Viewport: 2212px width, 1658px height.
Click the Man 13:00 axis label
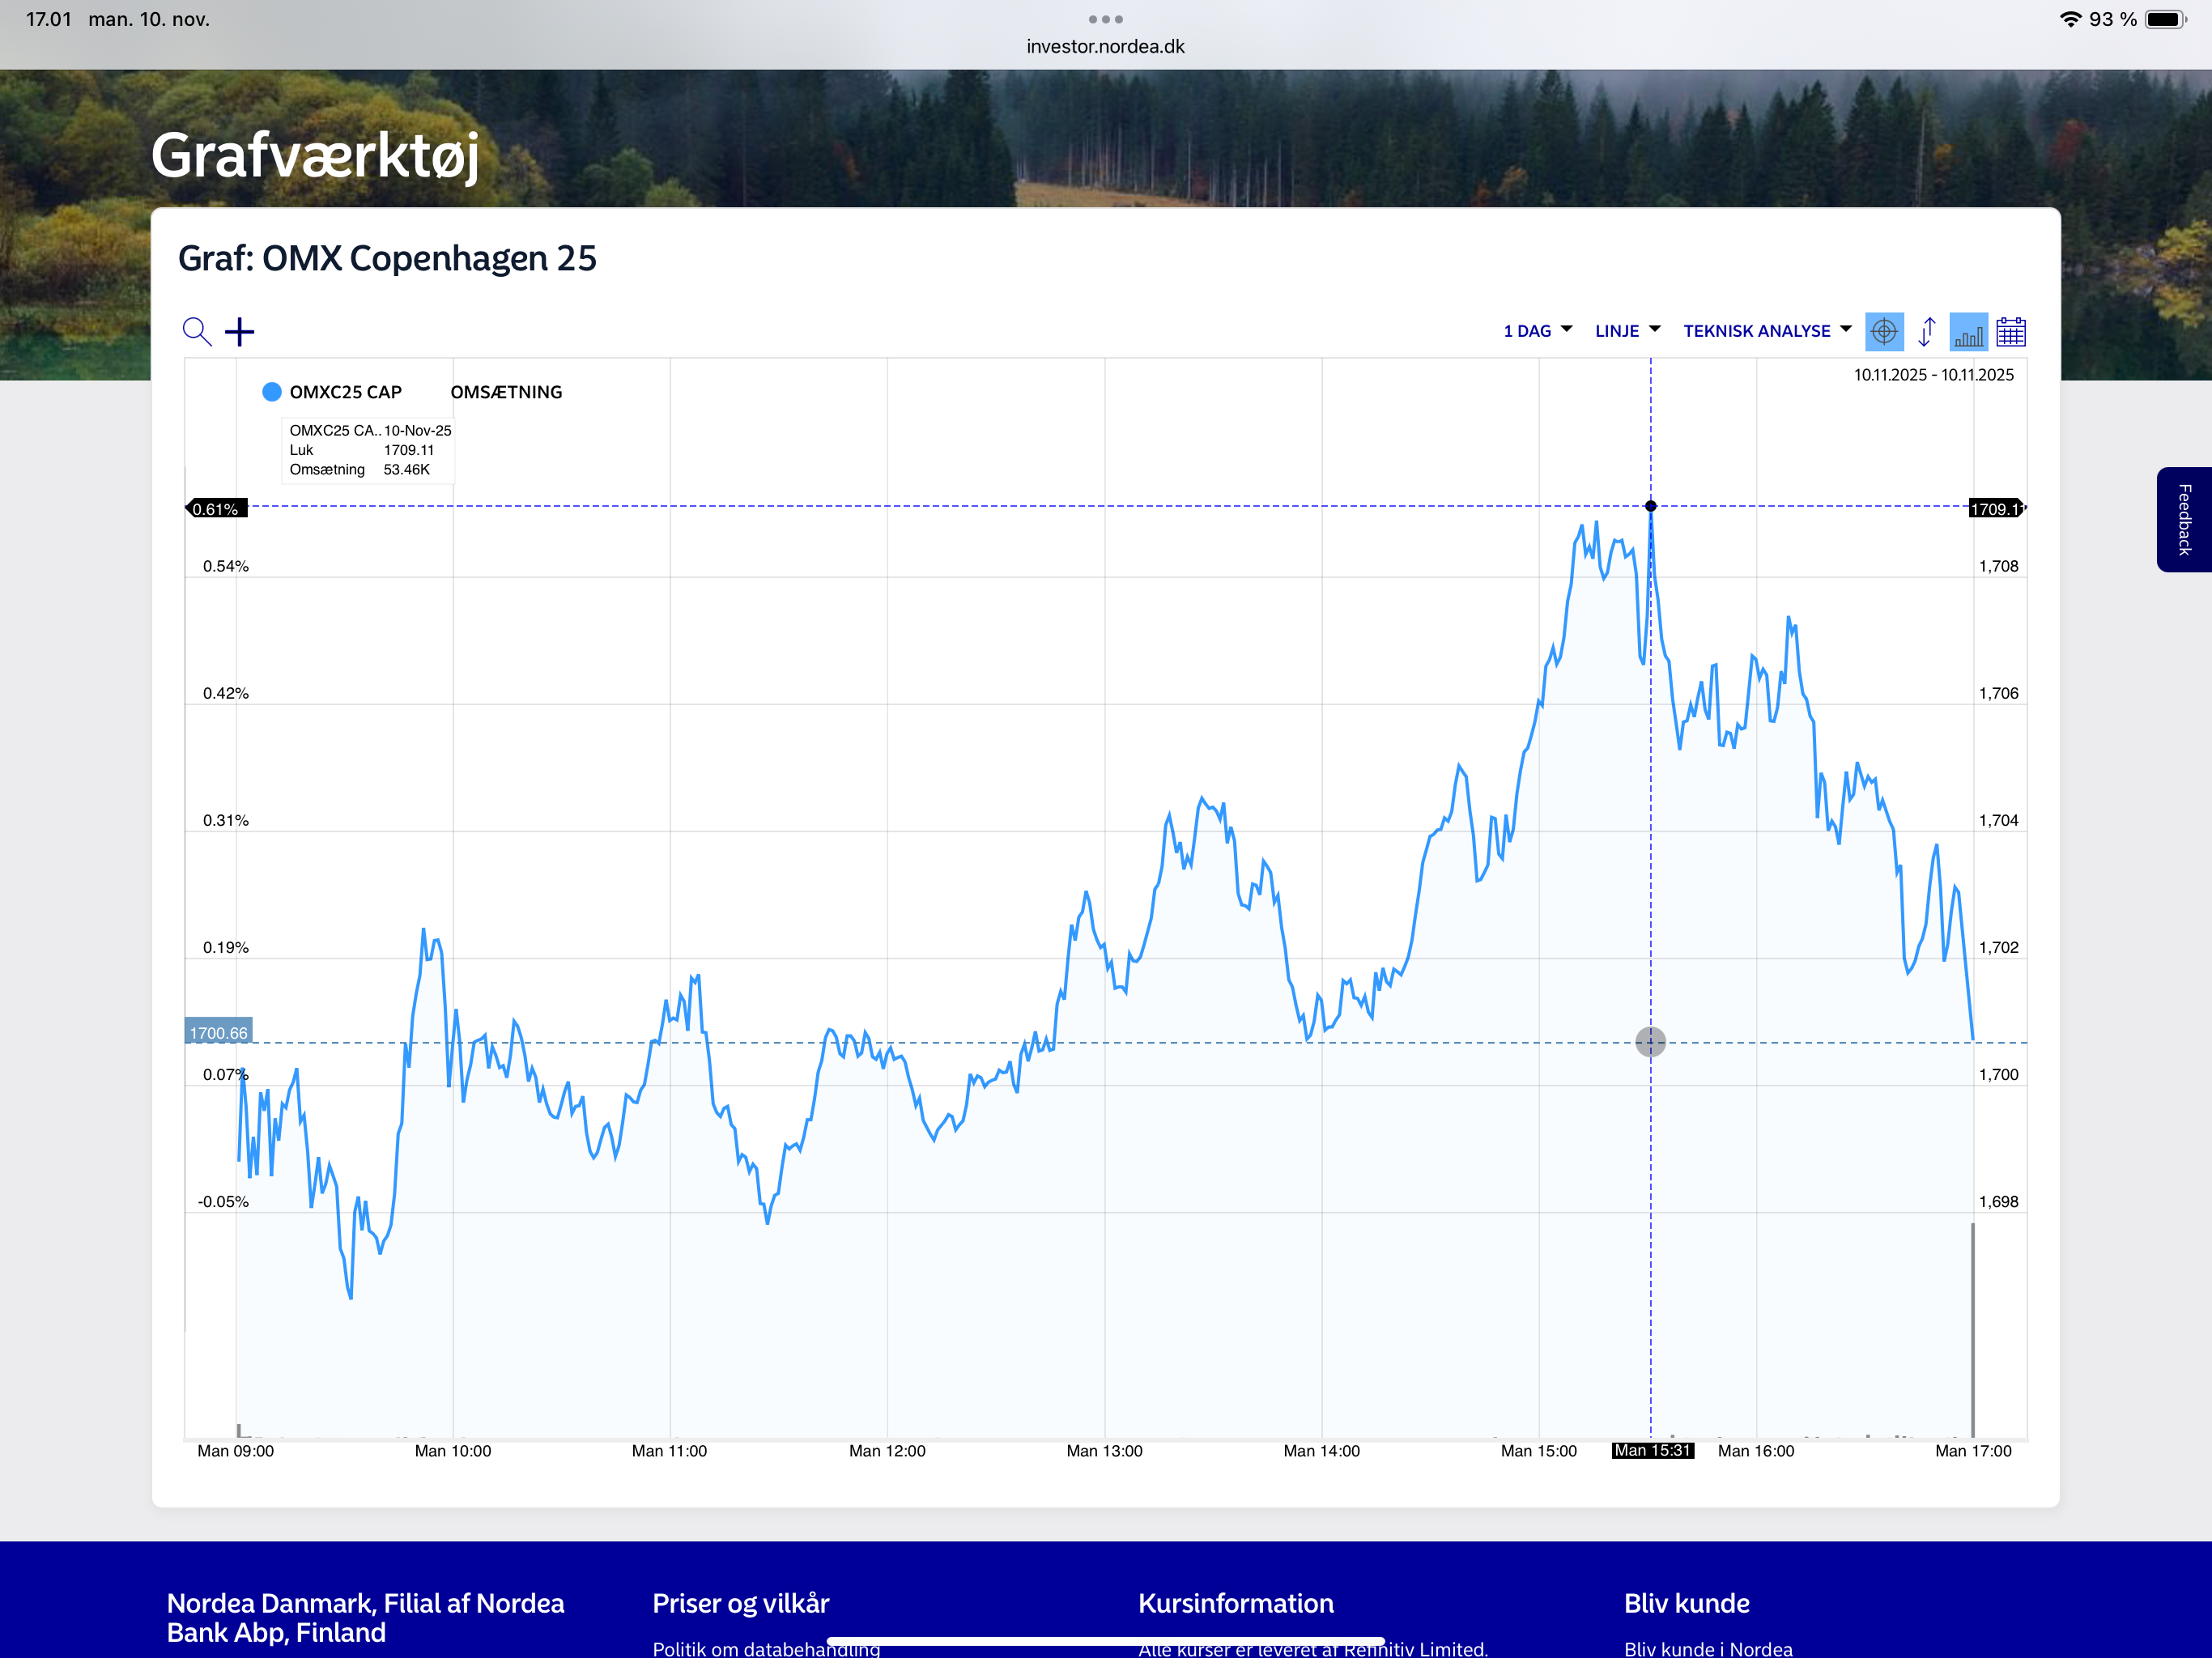click(x=1104, y=1451)
